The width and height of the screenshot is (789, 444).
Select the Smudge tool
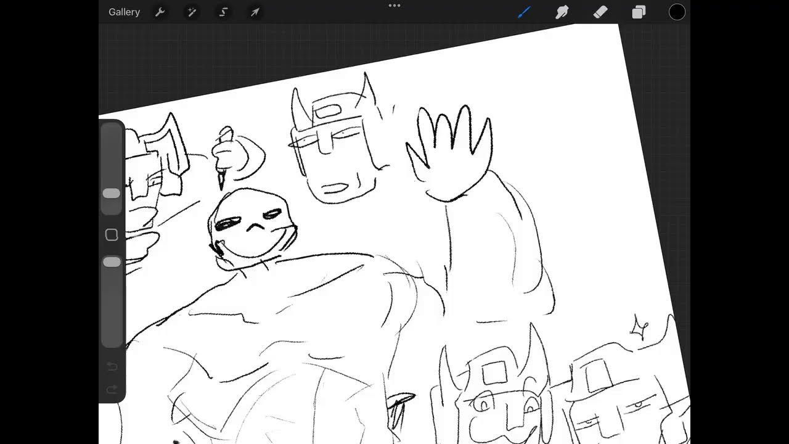[x=562, y=12]
